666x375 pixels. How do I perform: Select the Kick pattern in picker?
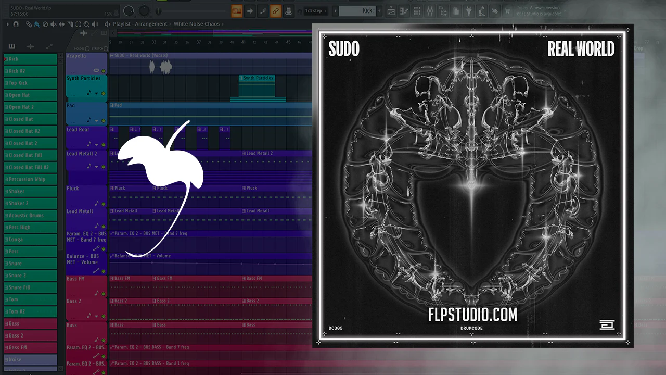tap(30, 59)
